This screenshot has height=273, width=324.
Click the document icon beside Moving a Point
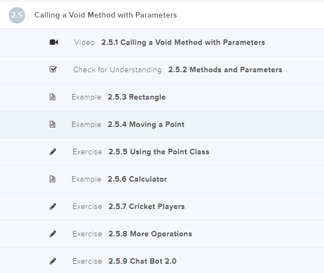point(52,124)
